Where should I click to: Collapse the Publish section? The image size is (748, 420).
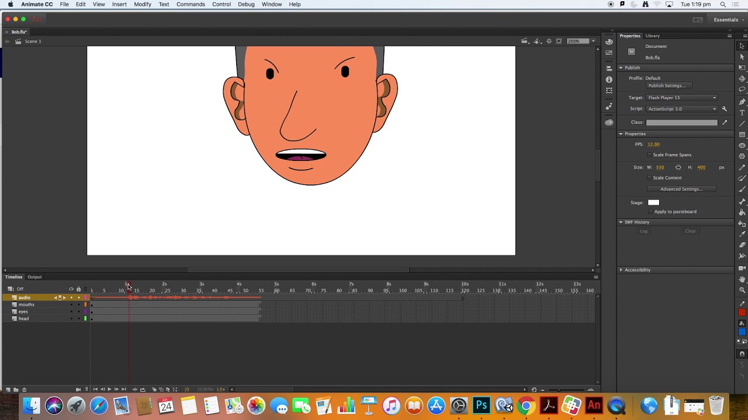[621, 68]
